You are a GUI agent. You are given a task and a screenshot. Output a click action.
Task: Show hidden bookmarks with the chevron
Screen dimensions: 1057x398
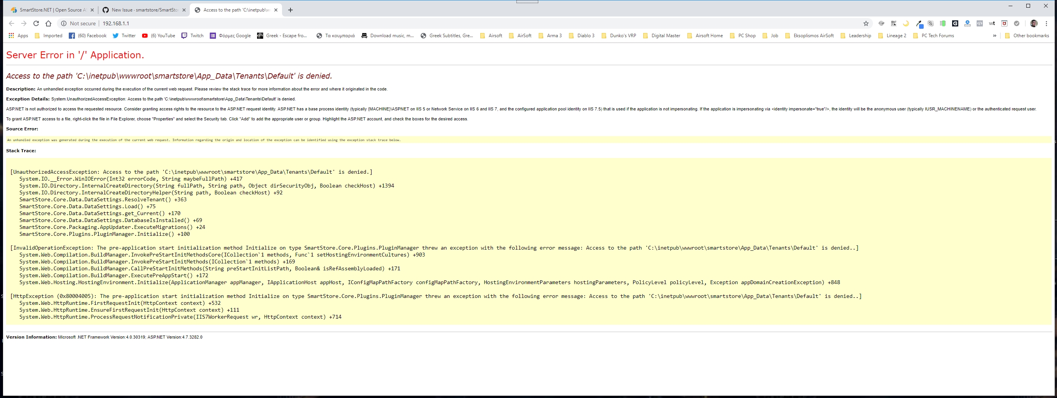click(x=995, y=36)
